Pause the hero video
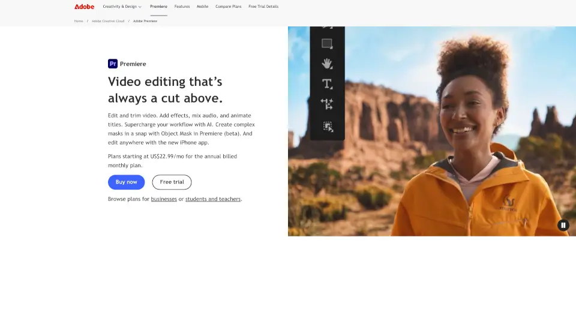576x324 pixels. (563, 225)
